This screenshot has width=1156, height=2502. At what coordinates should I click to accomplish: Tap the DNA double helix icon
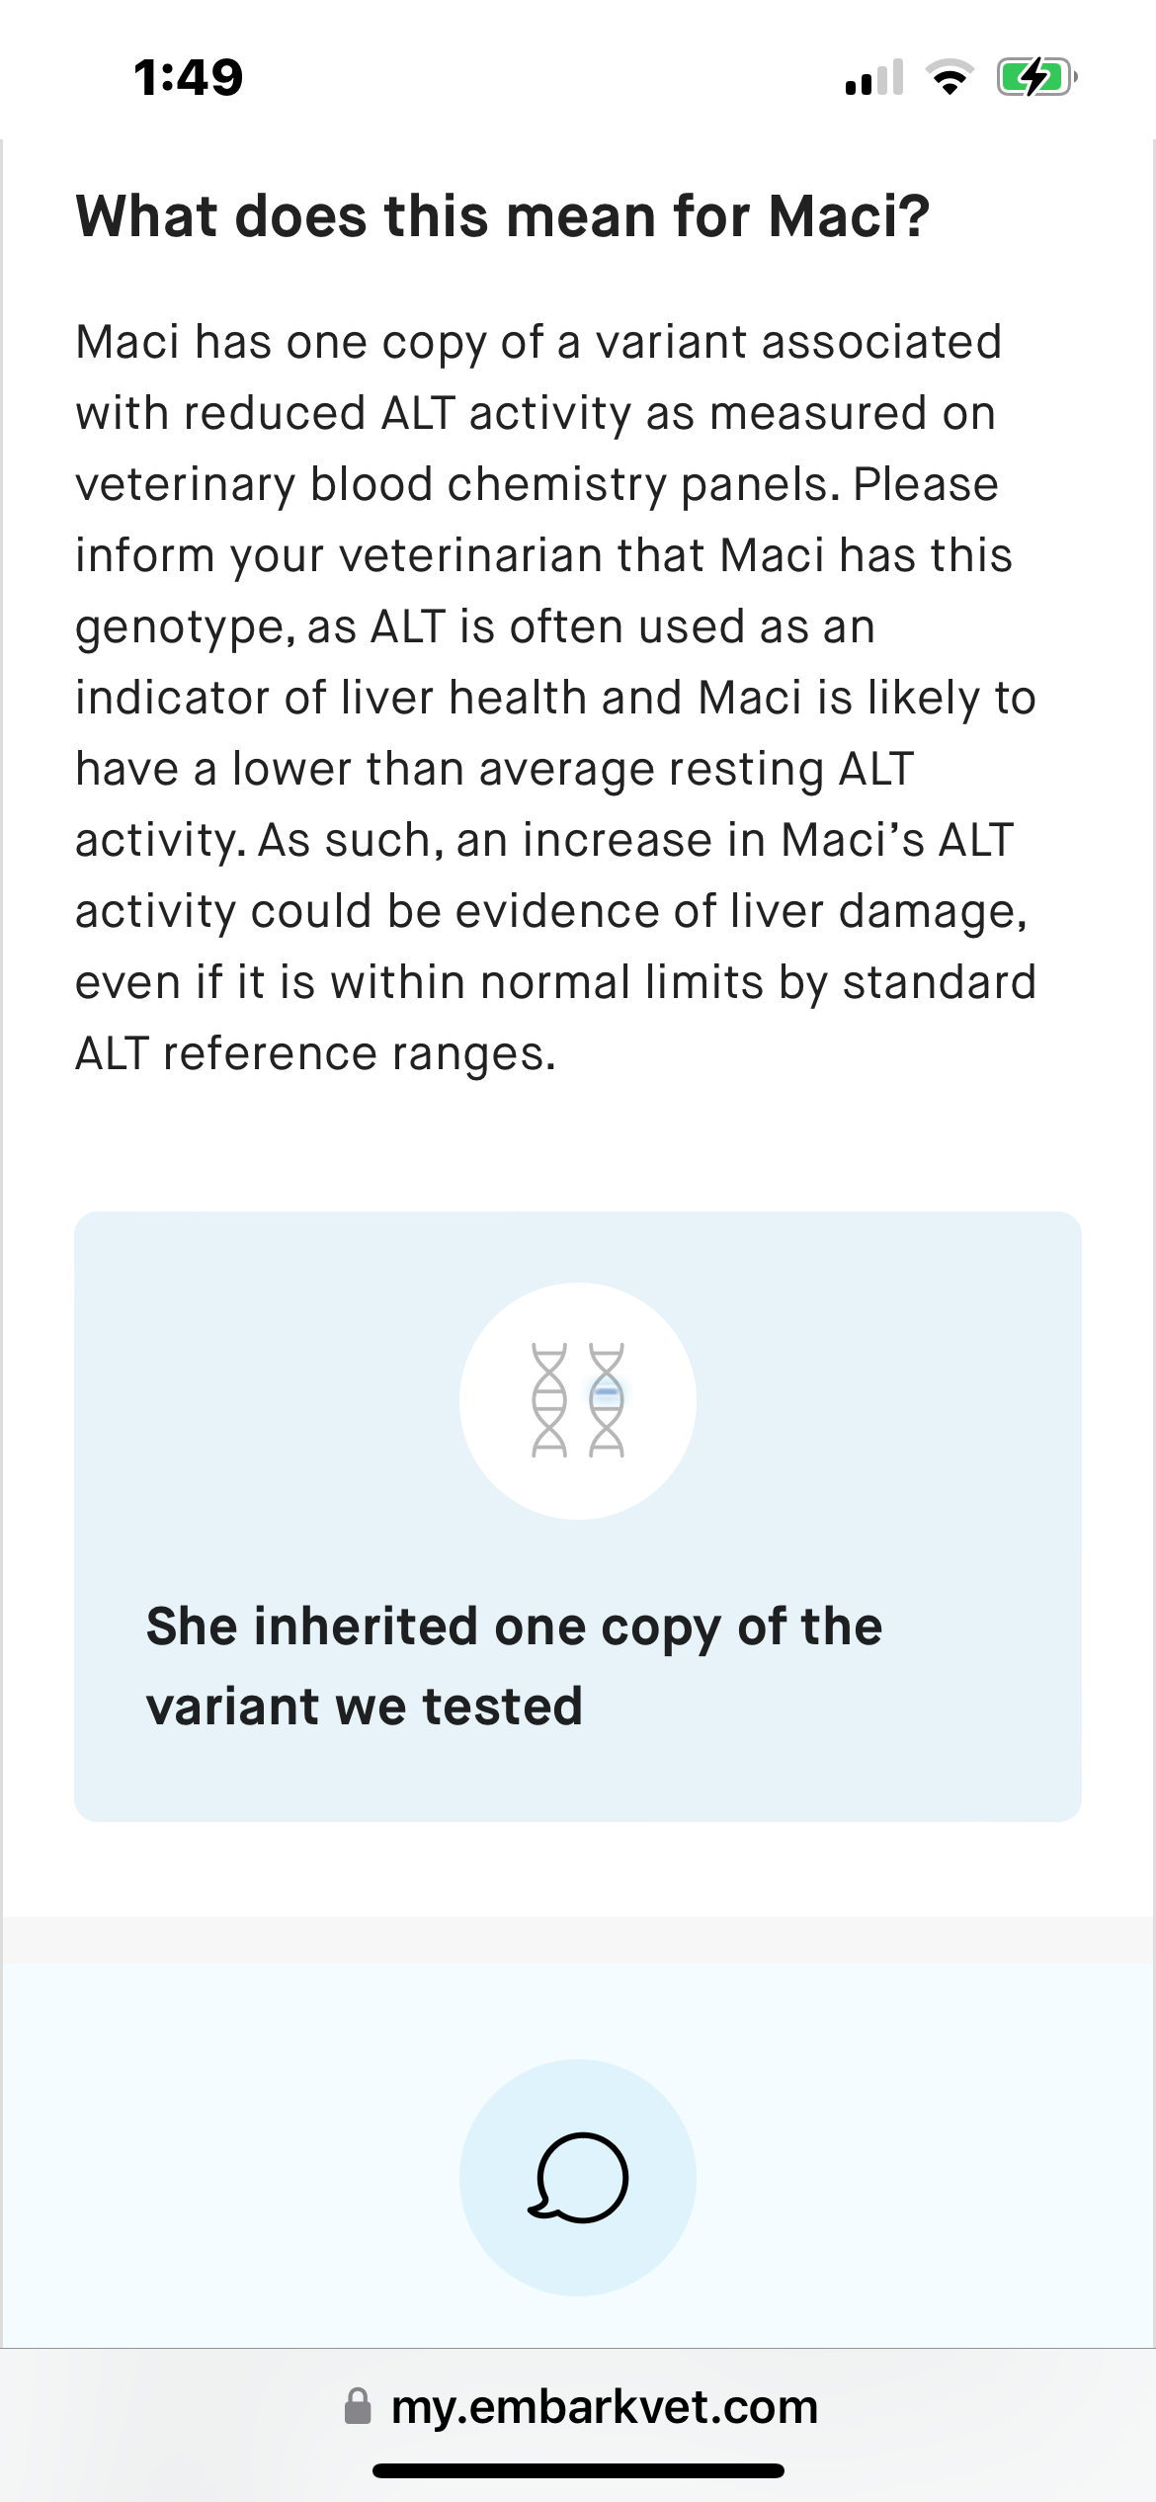[578, 1399]
